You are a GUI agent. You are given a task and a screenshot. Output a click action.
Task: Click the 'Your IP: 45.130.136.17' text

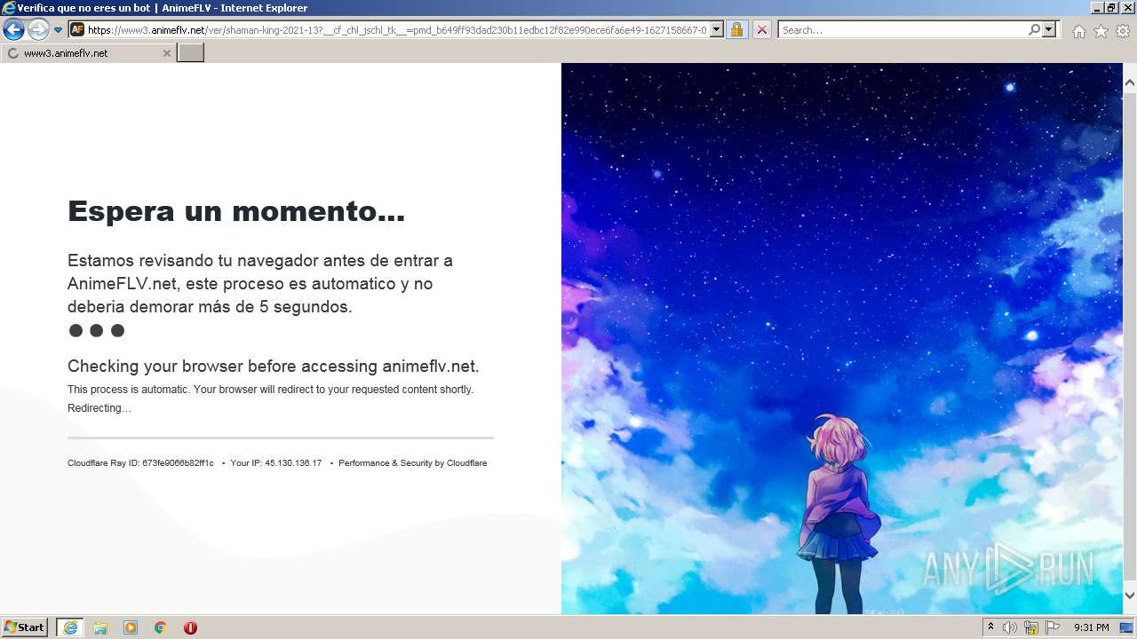click(x=276, y=463)
